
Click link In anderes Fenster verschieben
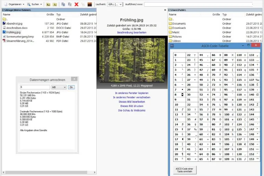click(132, 97)
